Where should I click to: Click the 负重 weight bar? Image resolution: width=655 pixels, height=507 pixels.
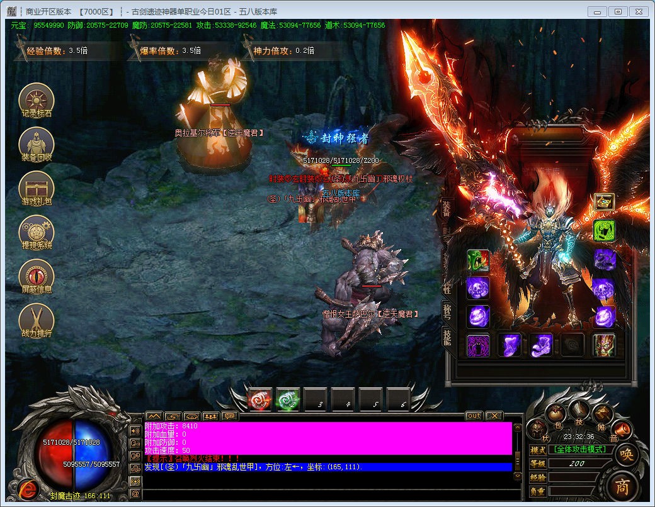click(572, 491)
